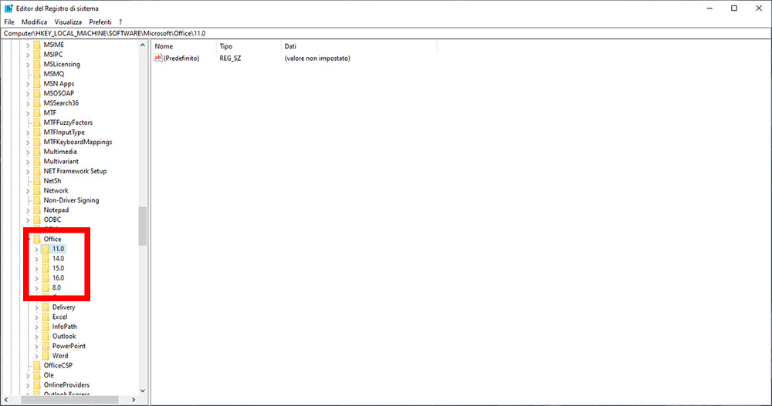Select the Excel tree item label
This screenshot has height=406, width=772.
click(x=59, y=317)
